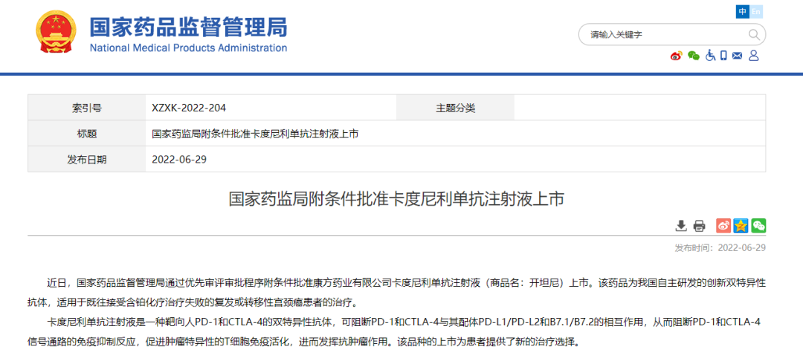Image resolution: width=803 pixels, height=361 pixels.
Task: Click the magnifier search icon
Action: [x=754, y=35]
